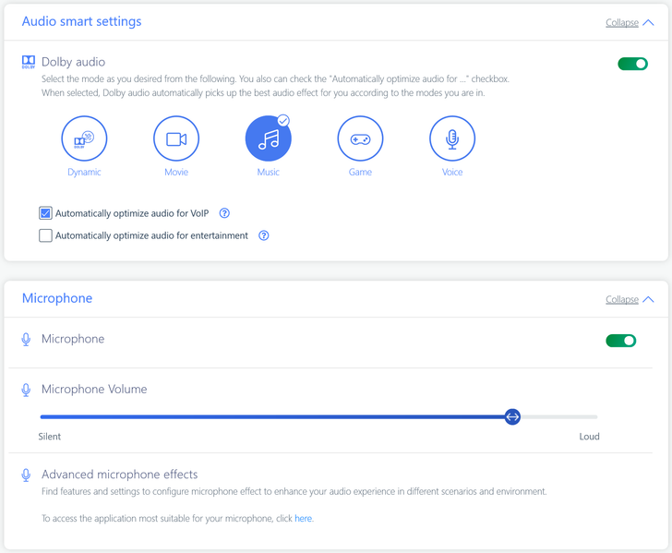This screenshot has height=553, width=672.
Task: Click the "here" microphone application link
Action: coord(304,519)
